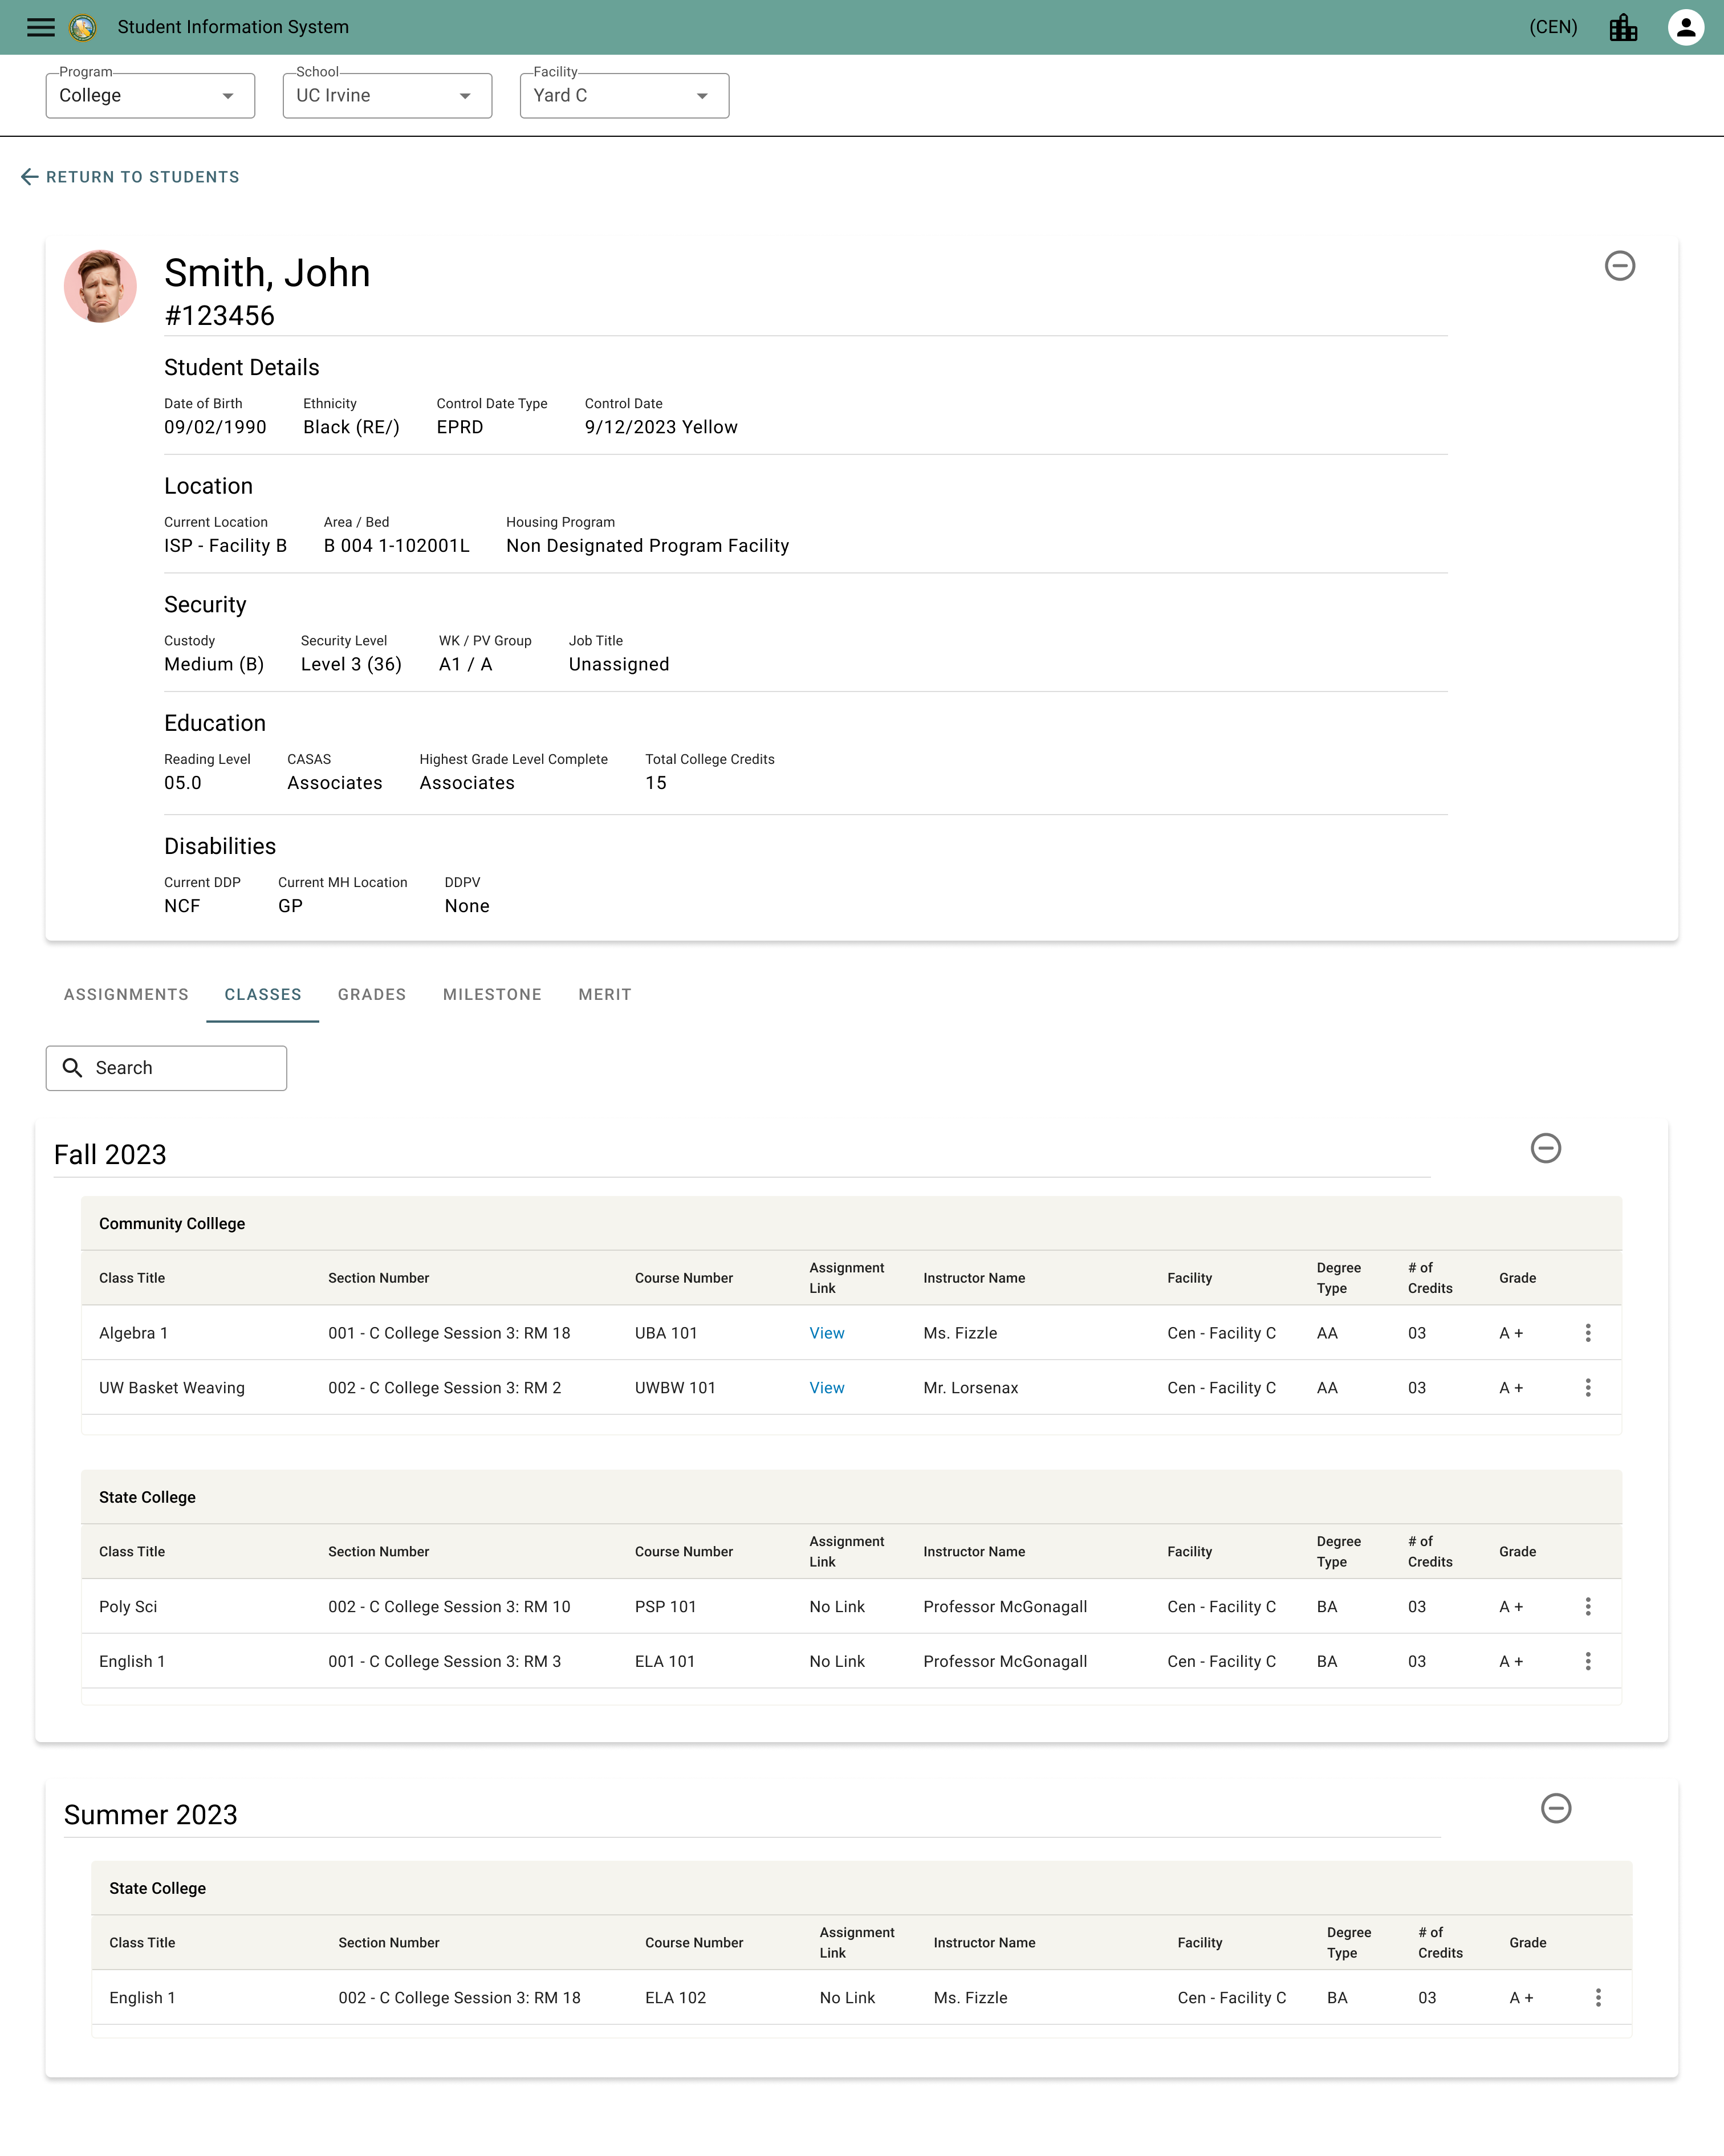Click the back arrow beside Return to Students
The image size is (1724, 2156).
pos(30,177)
